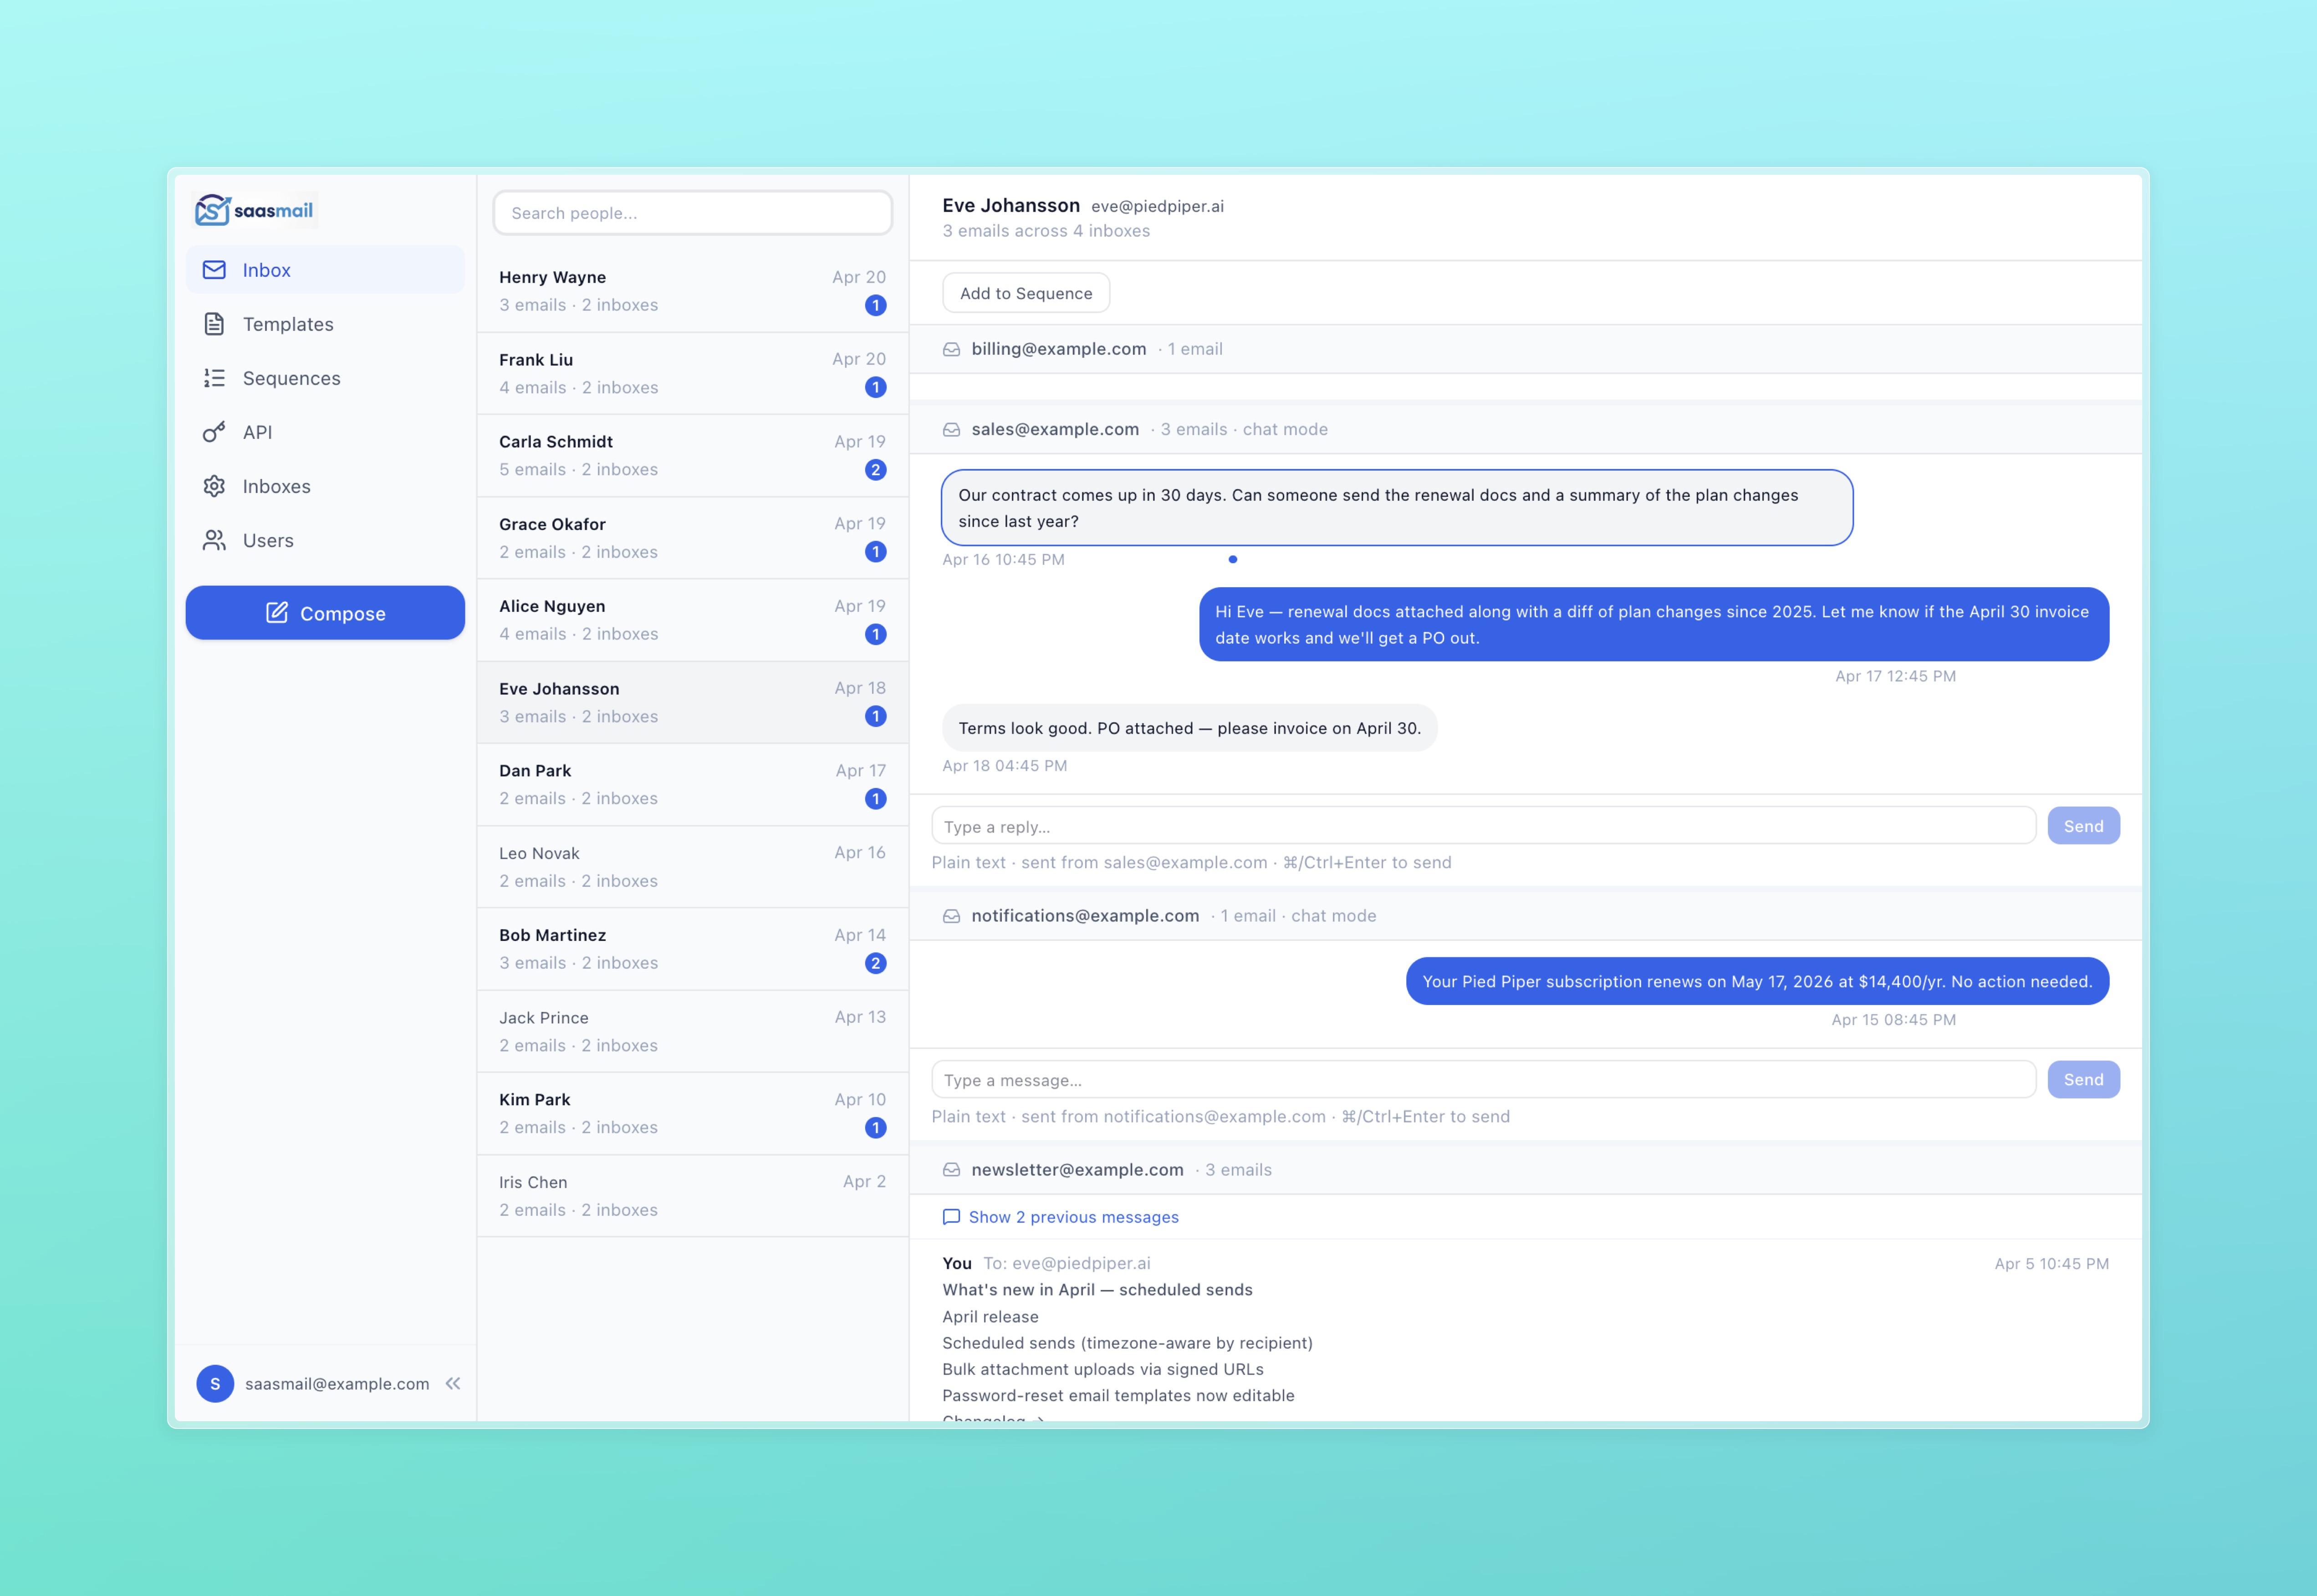2317x1596 pixels.
Task: Click the 'S' account avatar
Action: (215, 1383)
